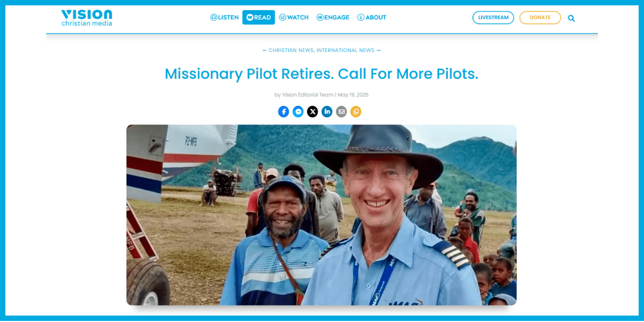Open the Listen menu
This screenshot has height=322, width=644.
224,17
